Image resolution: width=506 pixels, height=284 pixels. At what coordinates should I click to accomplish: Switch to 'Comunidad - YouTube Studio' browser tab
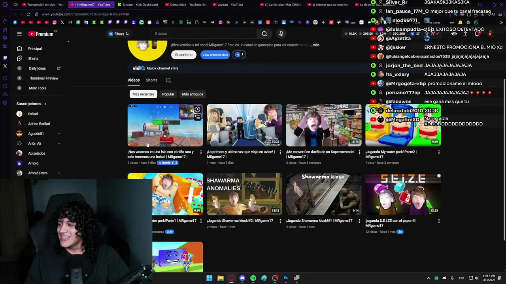point(185,5)
